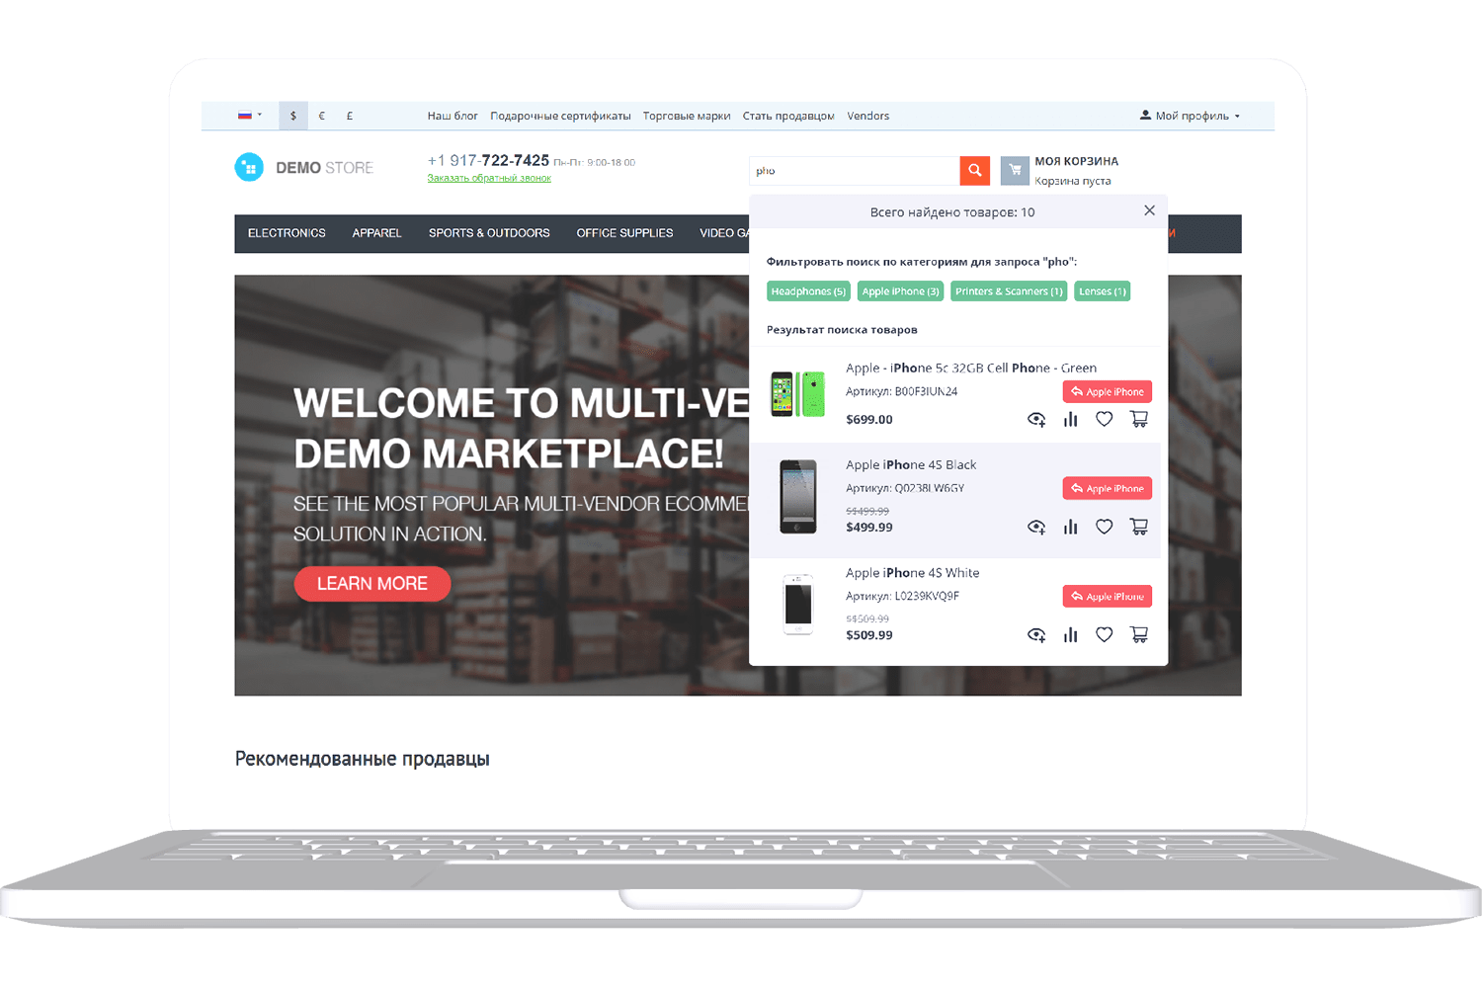Click Apple iPhone tag on 4S Black row
The width and height of the screenshot is (1482, 988).
point(1108,488)
